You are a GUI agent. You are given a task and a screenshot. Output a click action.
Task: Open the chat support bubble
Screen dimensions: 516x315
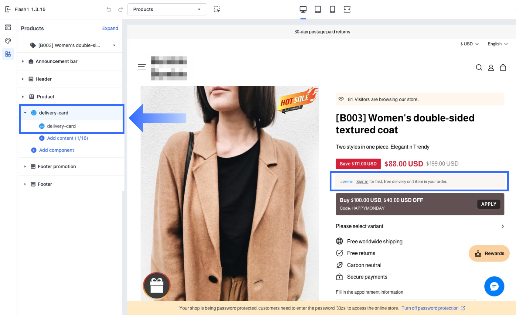(x=494, y=286)
